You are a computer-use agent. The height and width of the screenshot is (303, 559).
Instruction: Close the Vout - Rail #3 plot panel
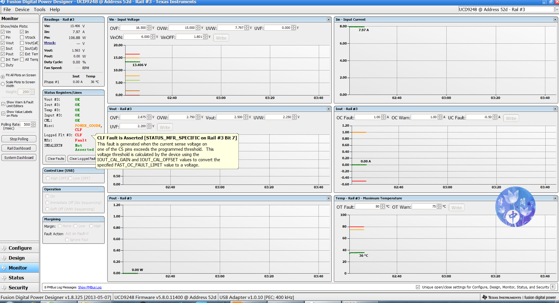[x=329, y=109]
